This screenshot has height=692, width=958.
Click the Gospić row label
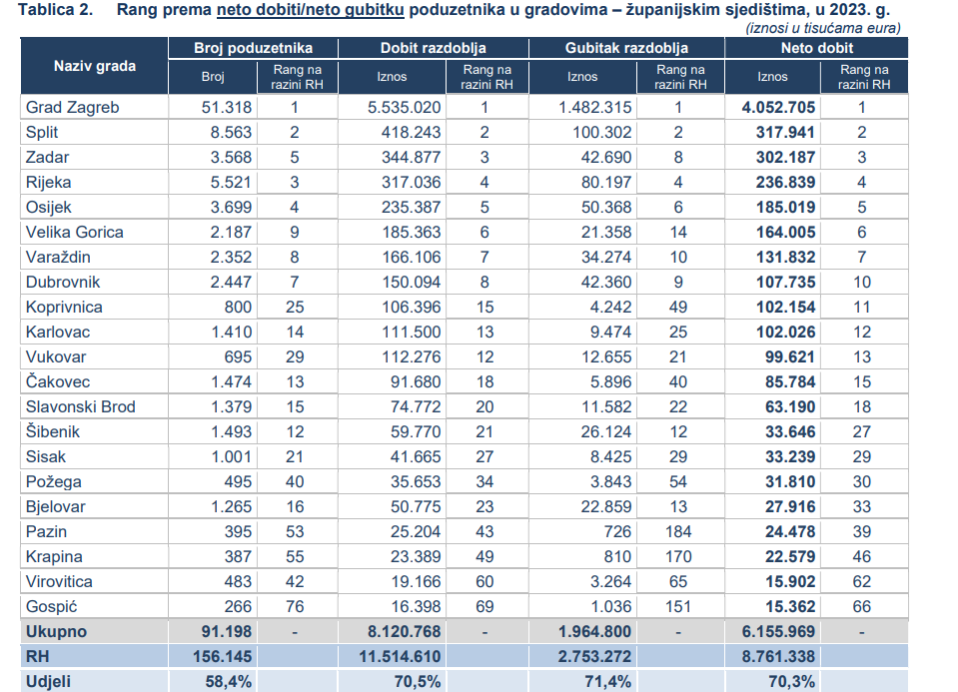coord(53,607)
